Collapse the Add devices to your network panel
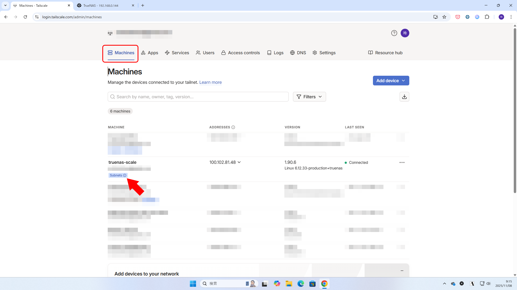Viewport: 517px width, 290px height. [x=402, y=271]
